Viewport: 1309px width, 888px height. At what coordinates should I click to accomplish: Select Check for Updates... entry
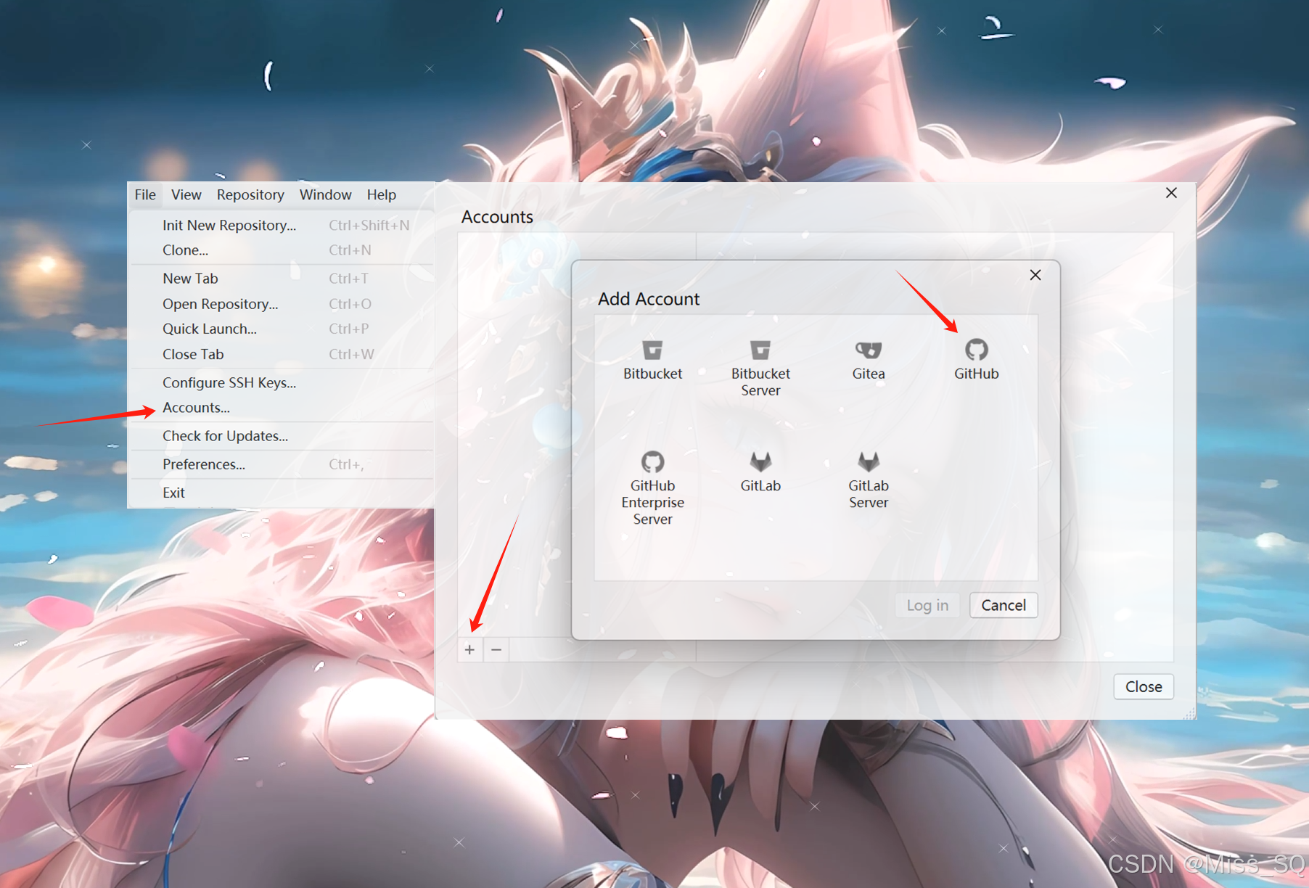(x=282, y=436)
